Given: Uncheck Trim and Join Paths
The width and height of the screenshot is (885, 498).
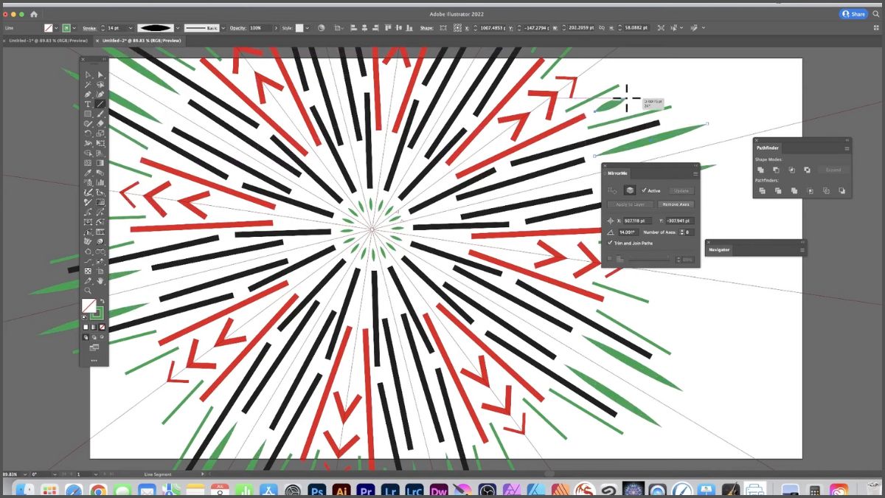Looking at the screenshot, I should (610, 243).
